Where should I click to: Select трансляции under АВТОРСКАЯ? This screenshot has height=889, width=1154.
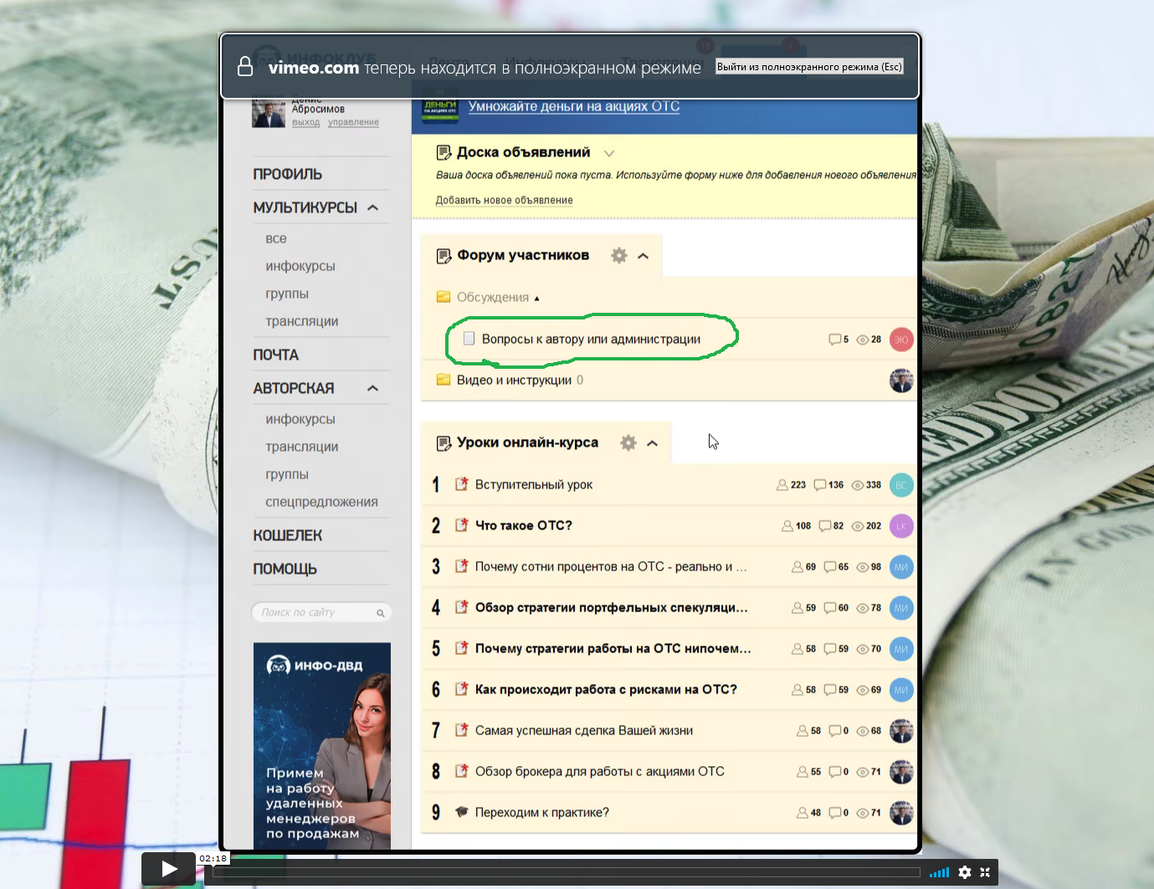point(302,447)
